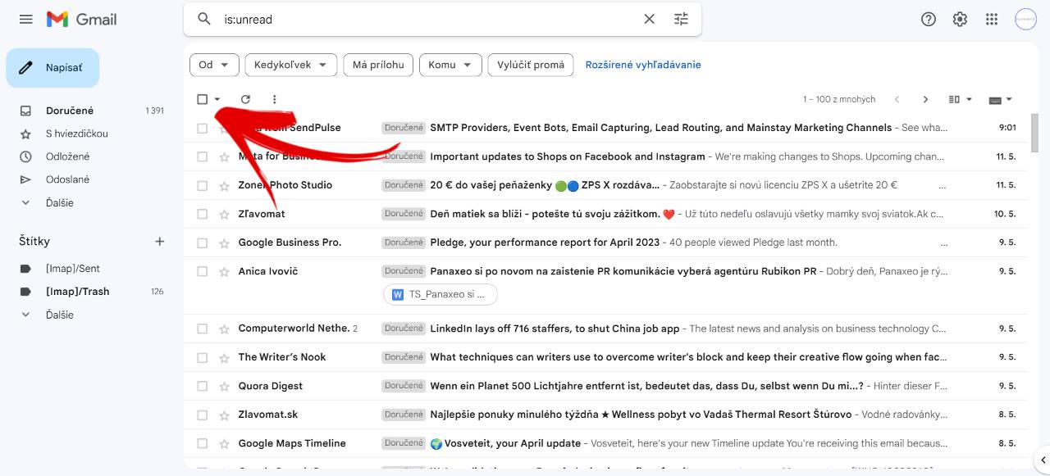1050x476 pixels.
Task: Select the Zoner Photo Studio email checkbox
Action: (202, 185)
